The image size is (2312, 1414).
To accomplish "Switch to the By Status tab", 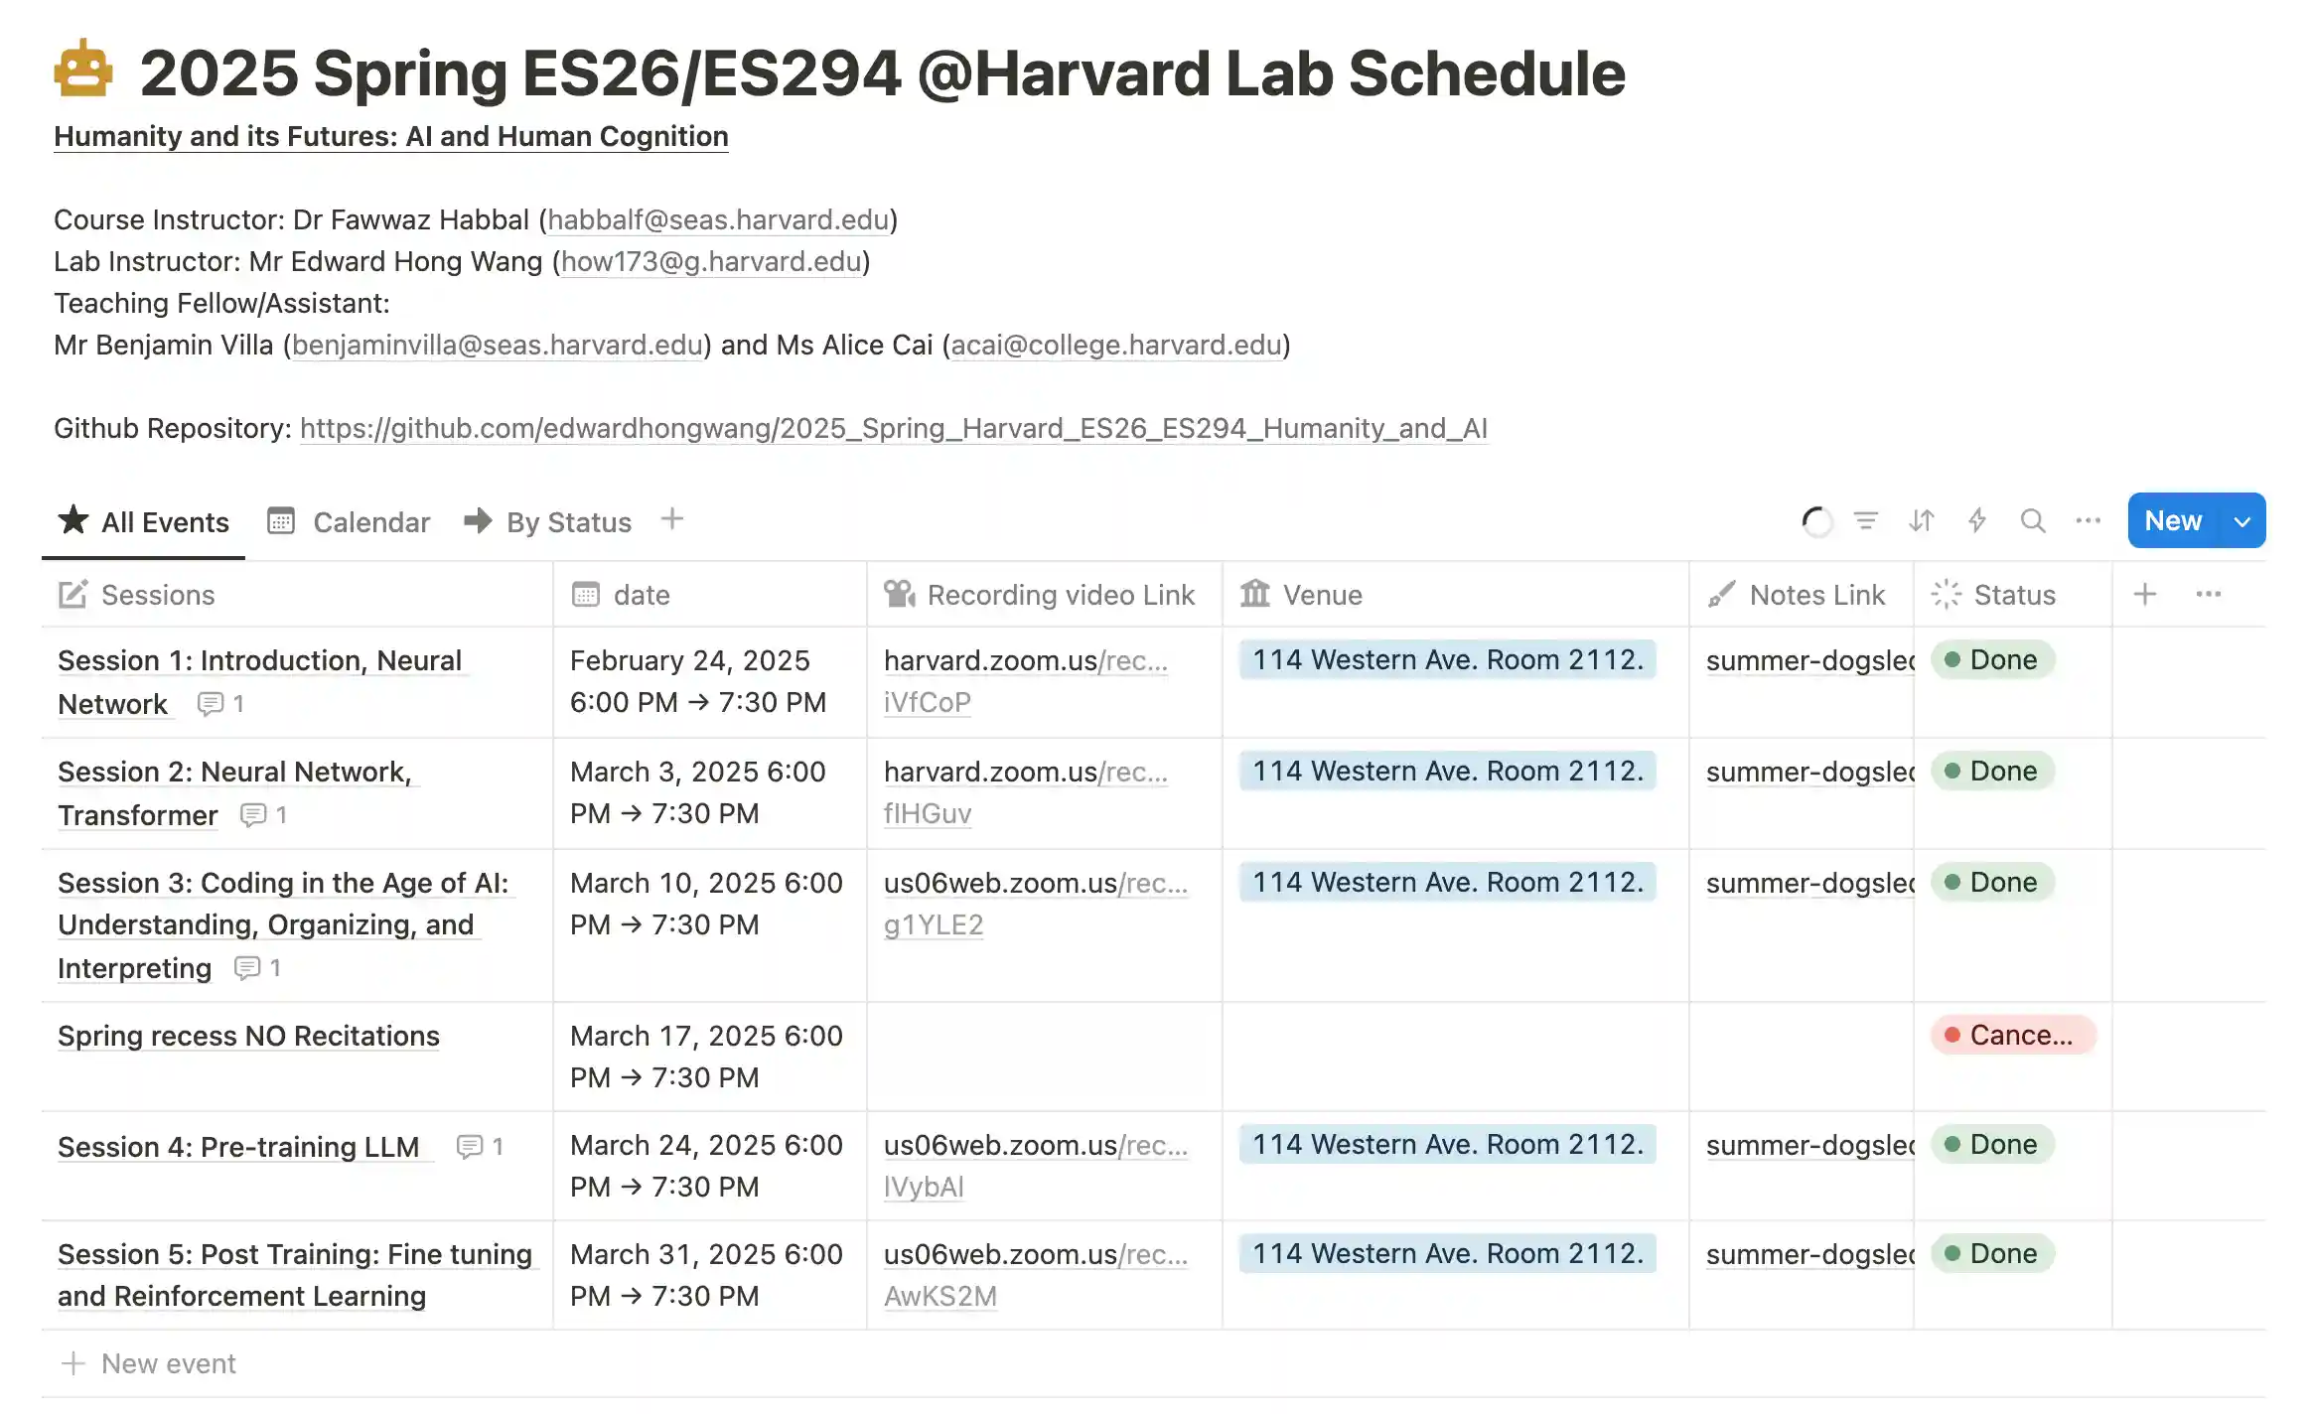I will click(548, 521).
